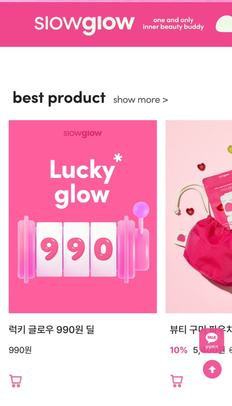Open KakaoTalk 상담하기 chat button
Screen dimensions: 232x406
(x=212, y=340)
